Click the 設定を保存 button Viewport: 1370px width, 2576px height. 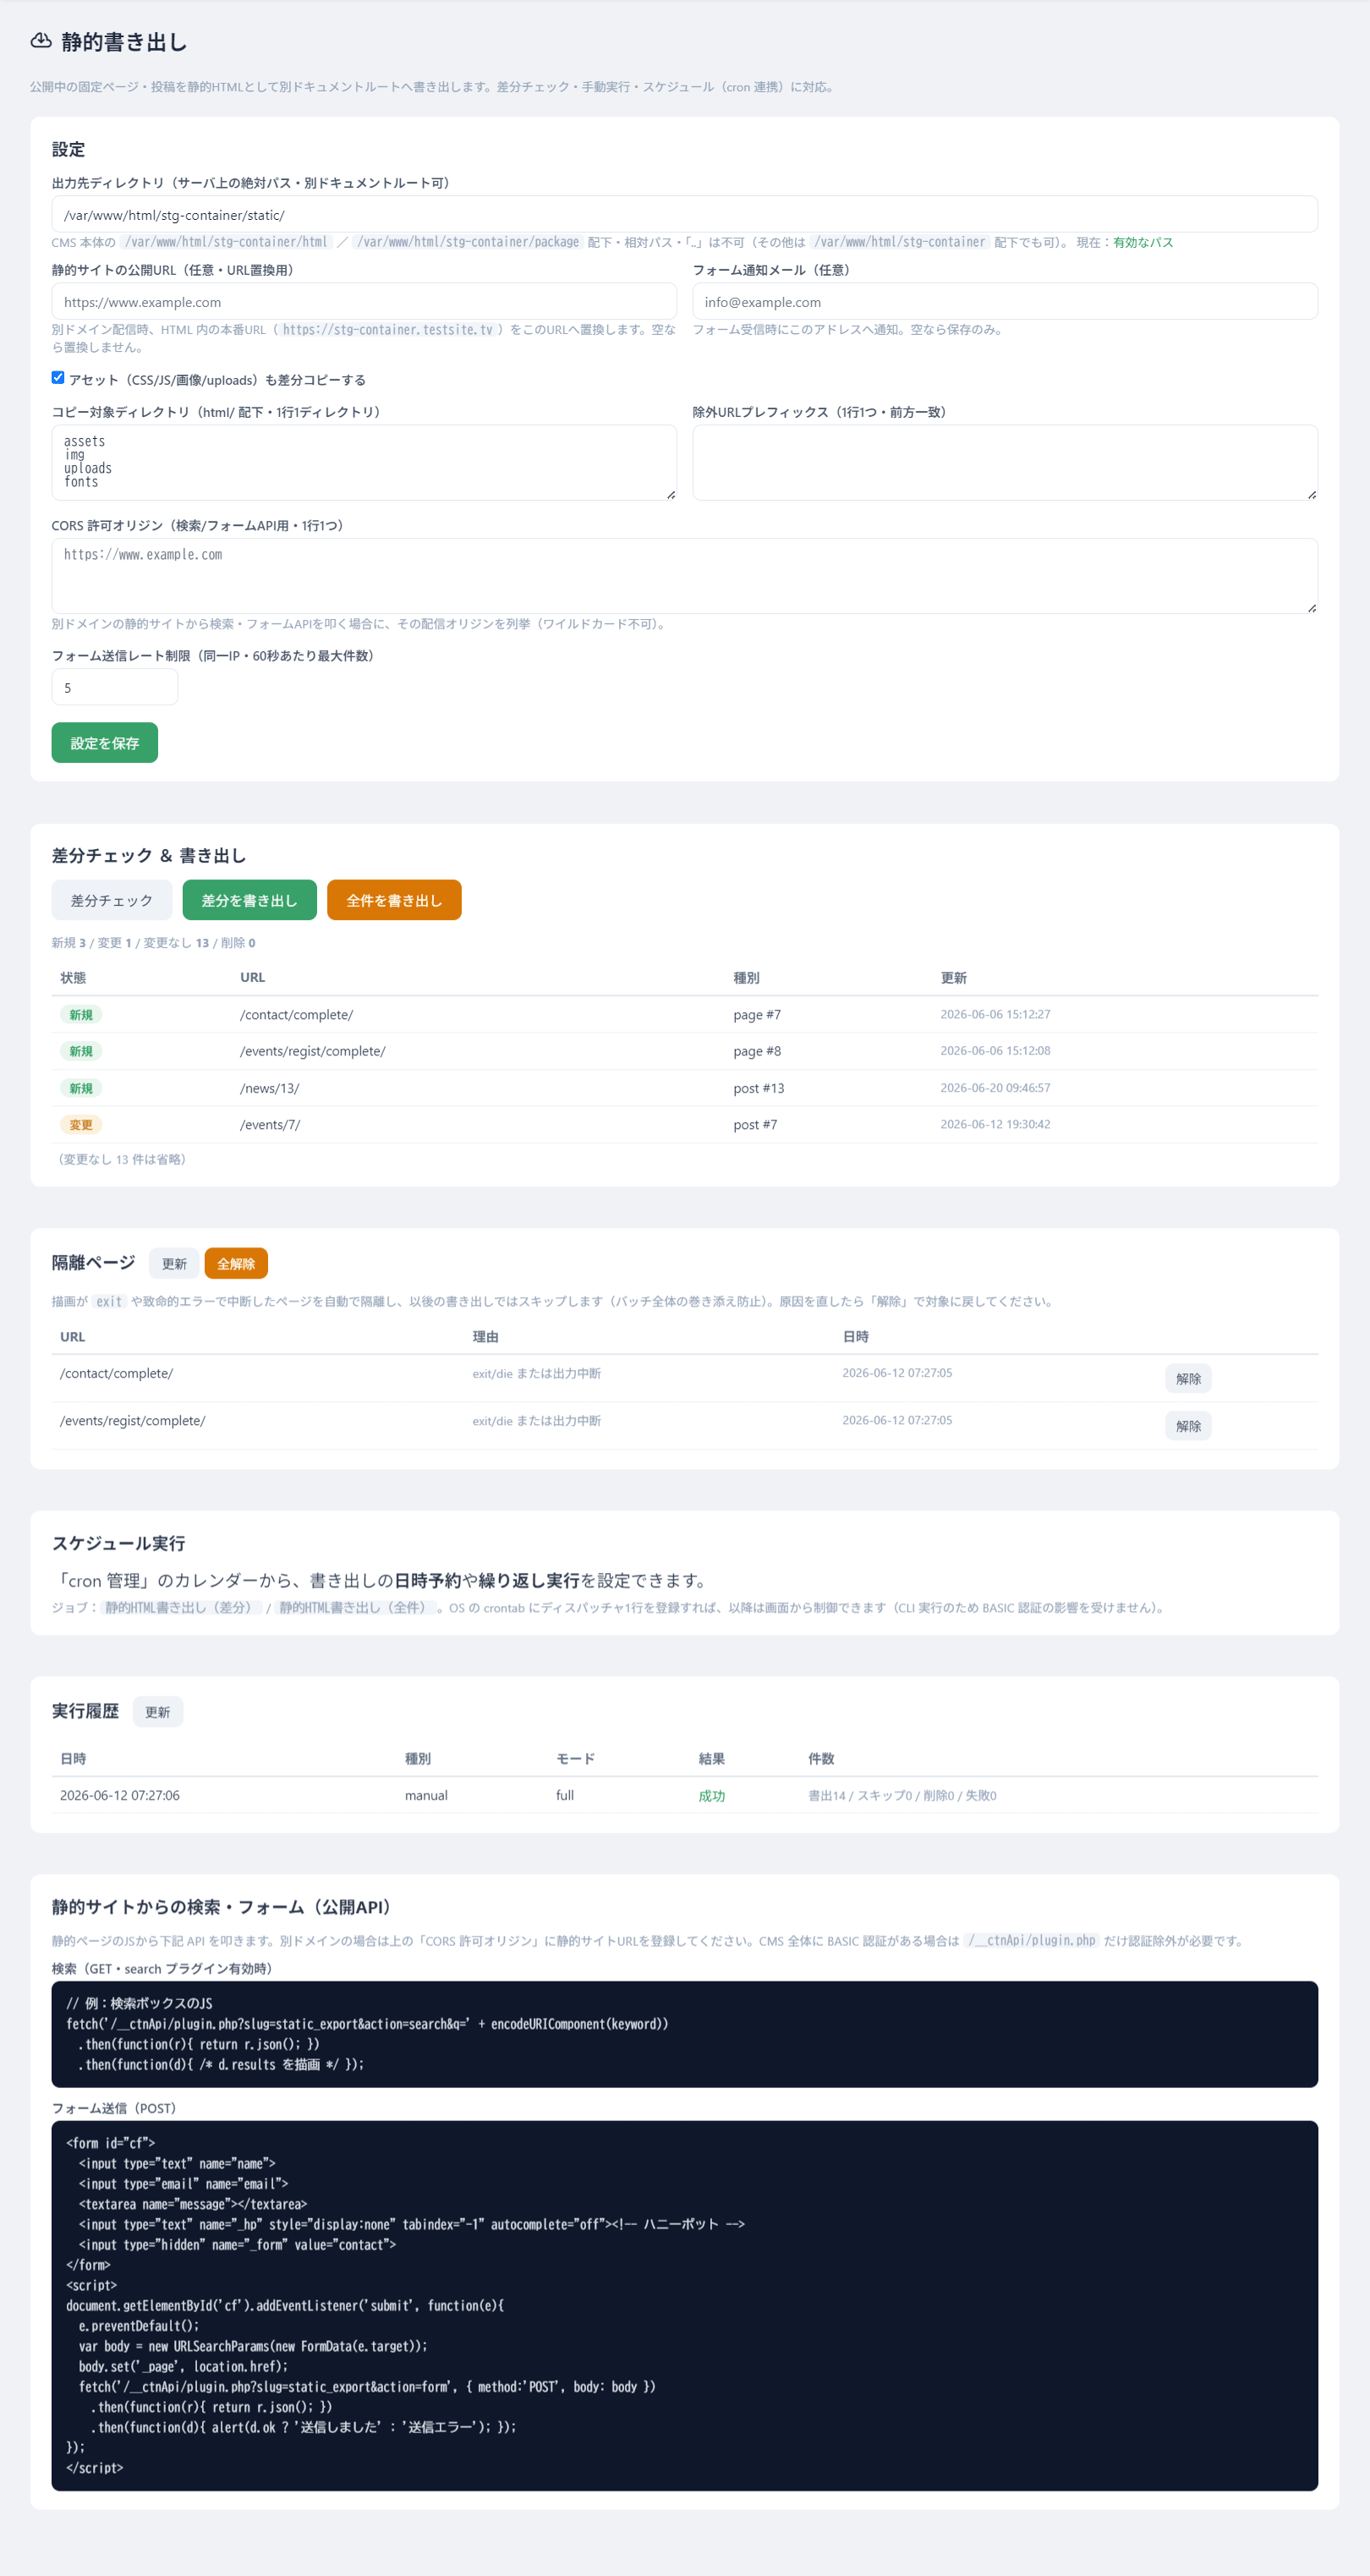(105, 743)
